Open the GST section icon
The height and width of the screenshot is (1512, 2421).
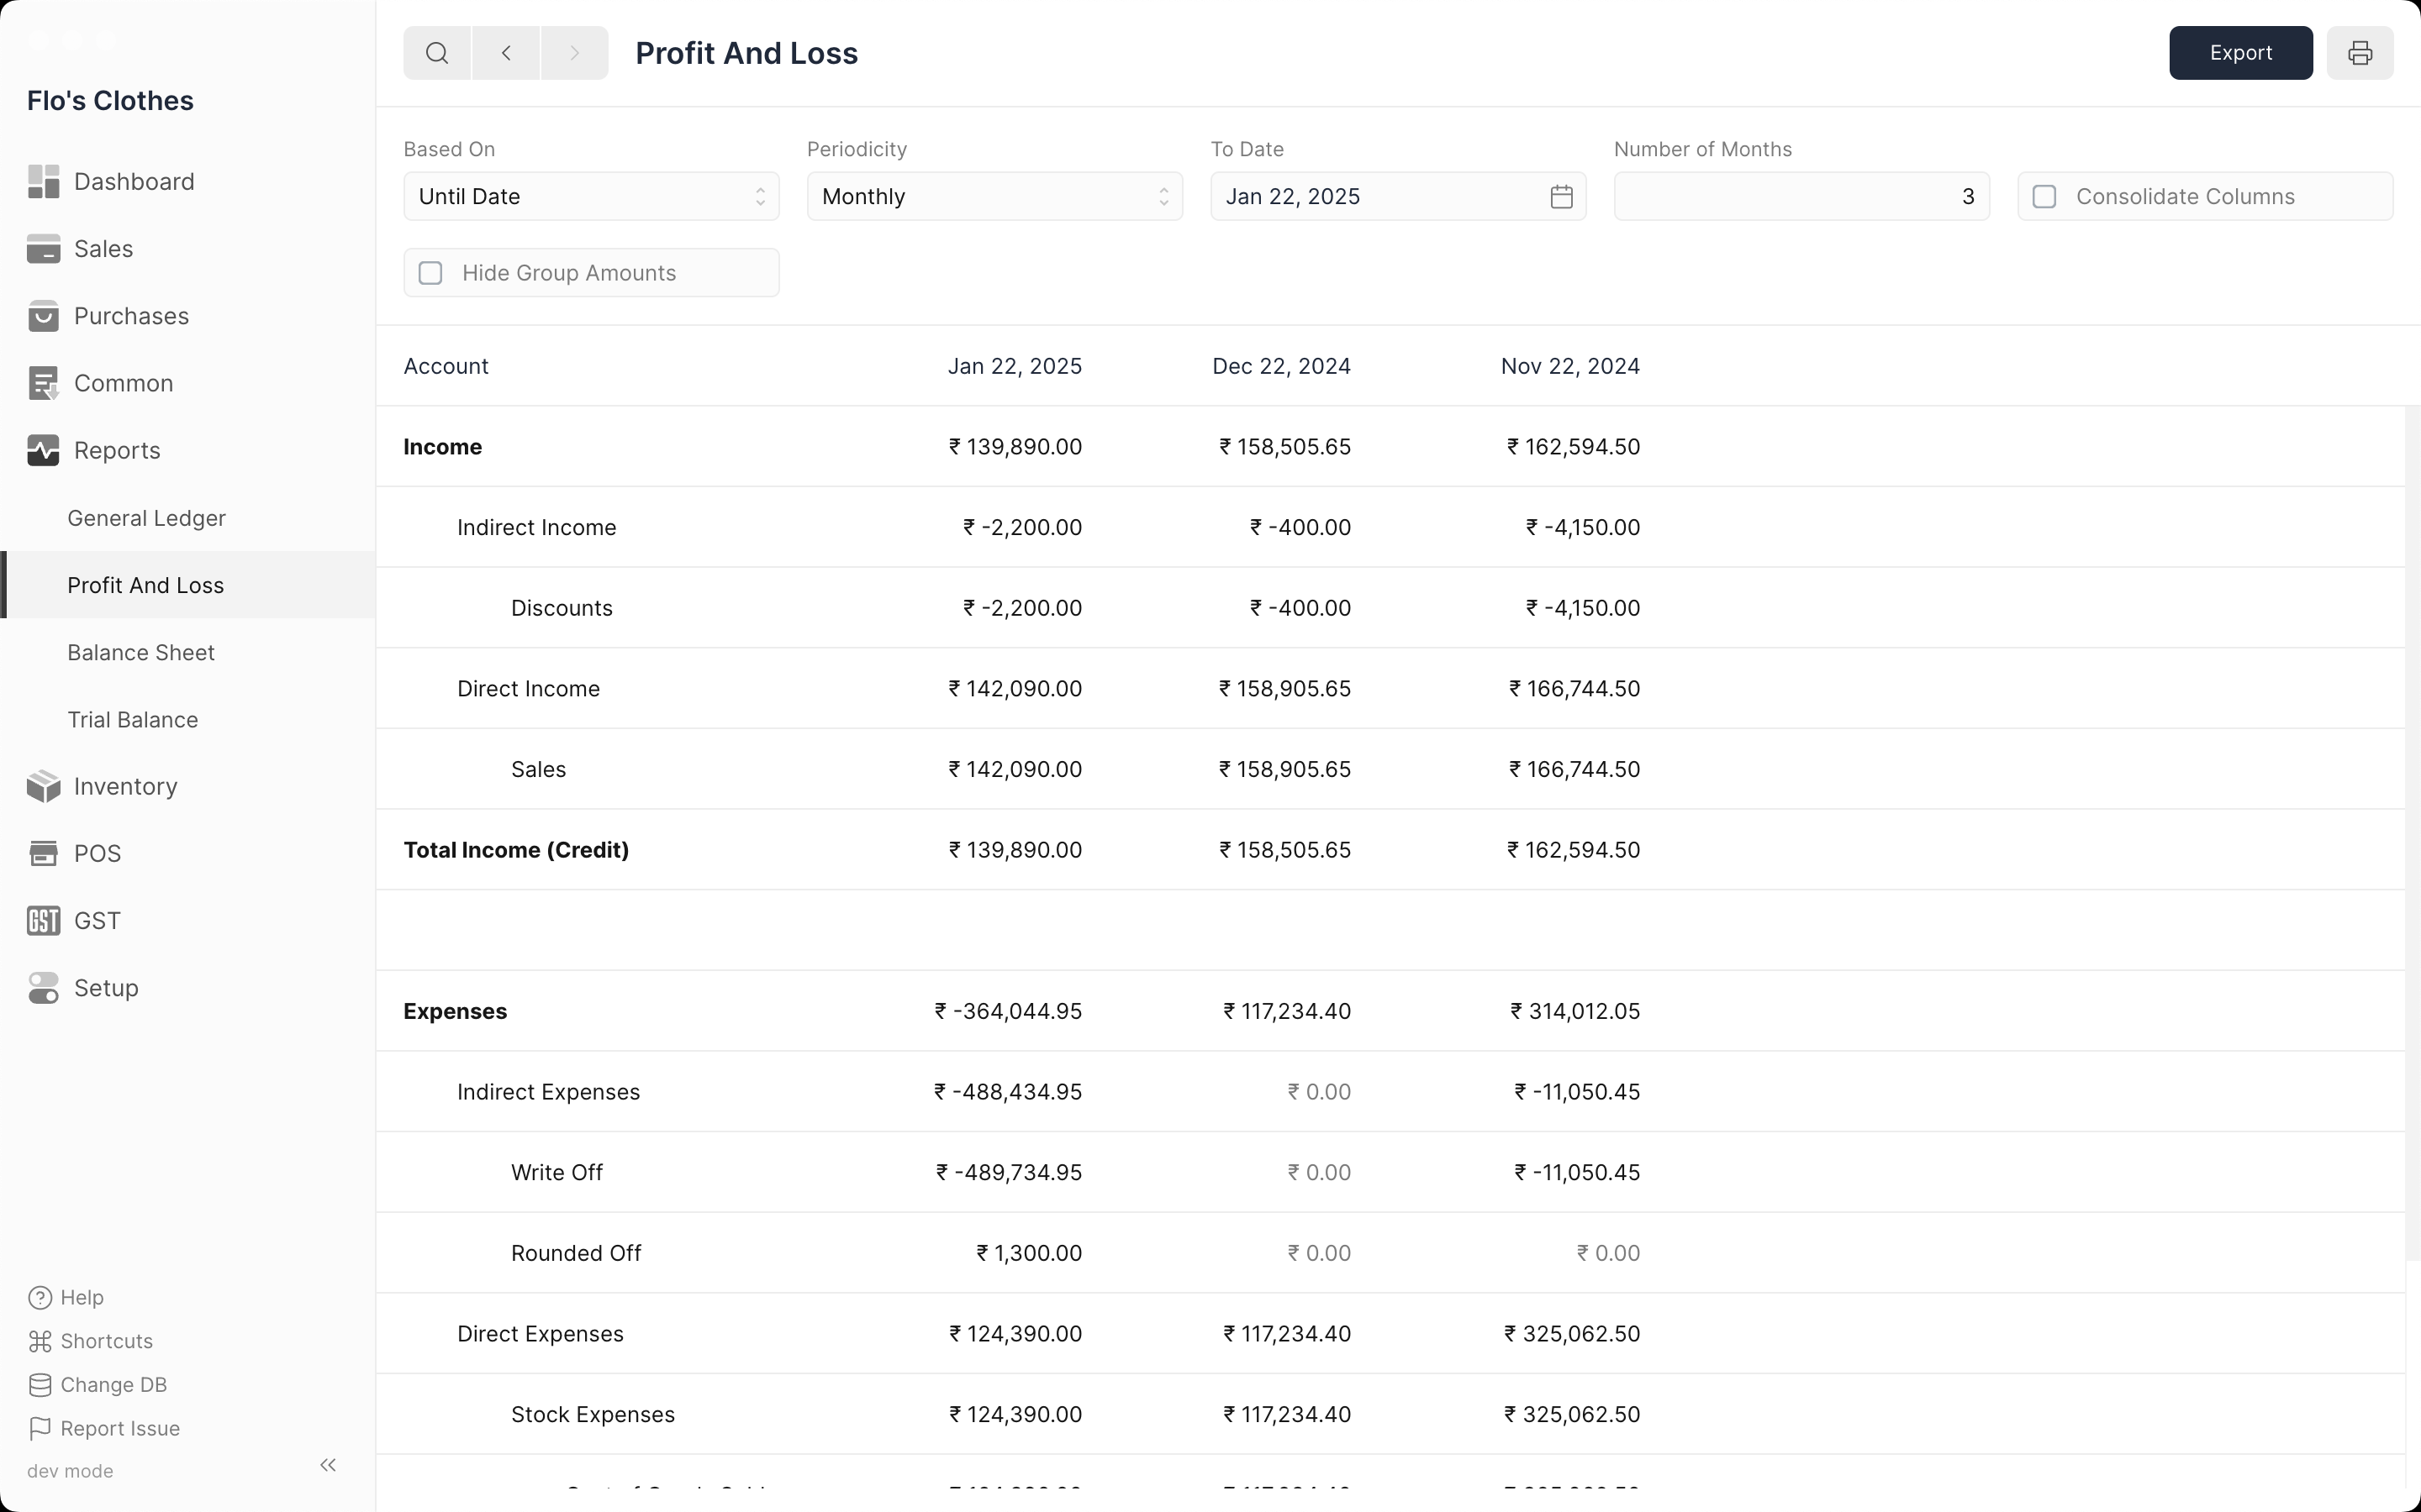coord(43,921)
